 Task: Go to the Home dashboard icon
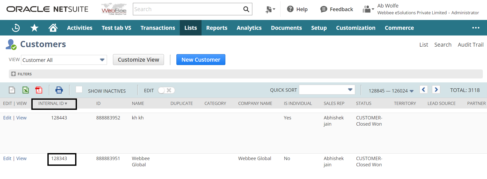click(x=53, y=28)
